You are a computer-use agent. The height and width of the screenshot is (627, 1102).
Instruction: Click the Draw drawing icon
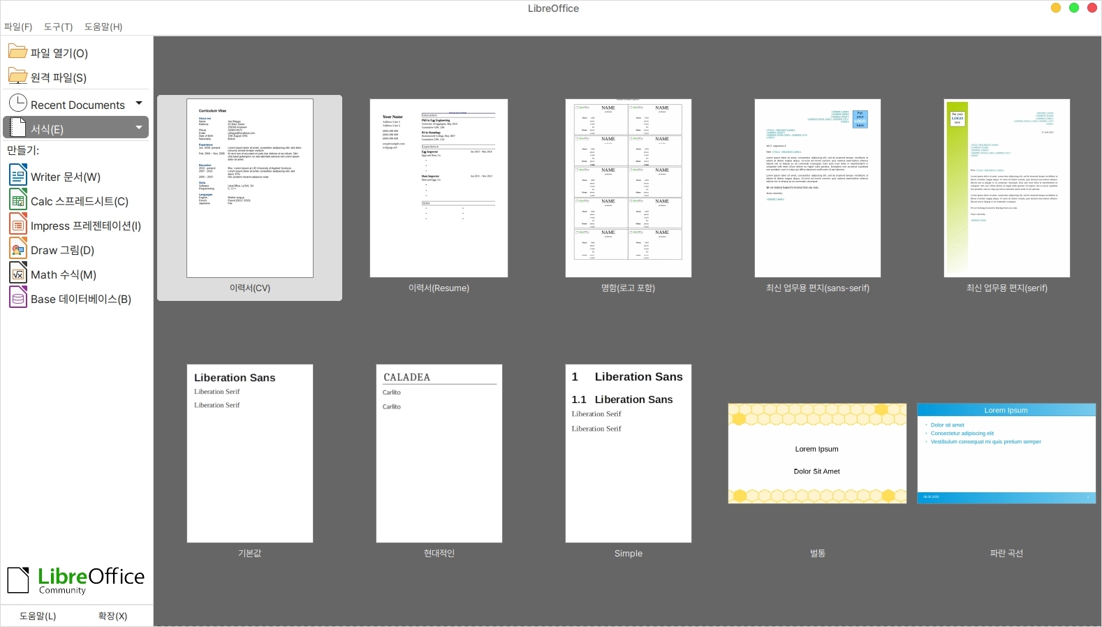coord(18,249)
